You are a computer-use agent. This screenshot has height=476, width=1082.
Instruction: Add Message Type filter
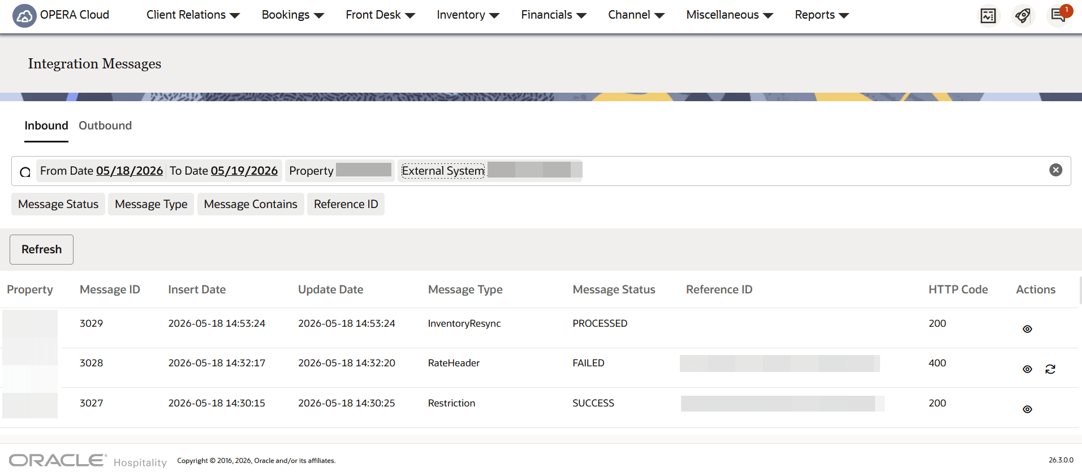151,204
